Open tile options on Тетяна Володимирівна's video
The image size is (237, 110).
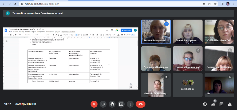click(x=166, y=24)
